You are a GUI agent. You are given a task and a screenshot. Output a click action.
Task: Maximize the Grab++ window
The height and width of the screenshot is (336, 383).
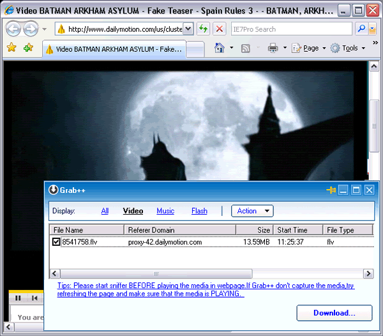pos(356,190)
